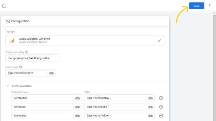Click the Value column label
Viewport: 216px width, 121px height.
tap(87, 92)
